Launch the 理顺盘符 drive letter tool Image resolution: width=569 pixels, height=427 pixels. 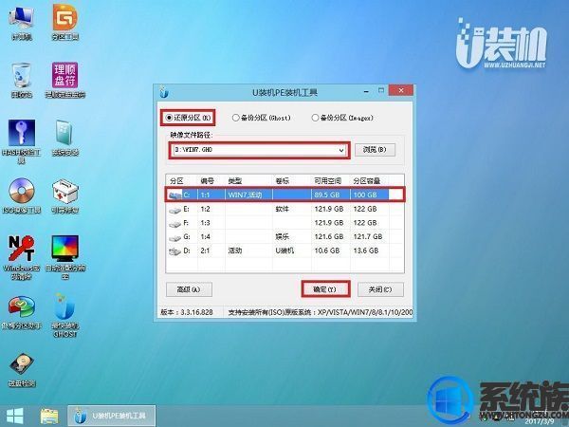[64, 80]
